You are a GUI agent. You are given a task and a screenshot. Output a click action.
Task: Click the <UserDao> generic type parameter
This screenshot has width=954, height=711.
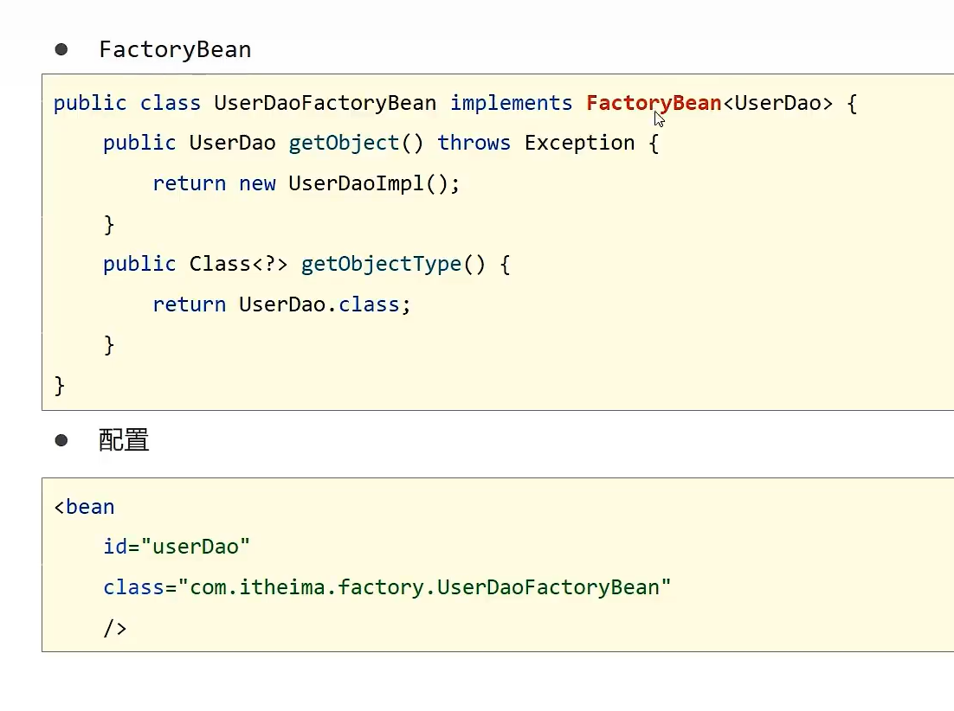pos(777,103)
